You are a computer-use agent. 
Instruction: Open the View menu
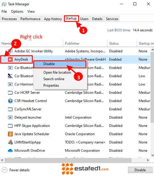[31, 12]
